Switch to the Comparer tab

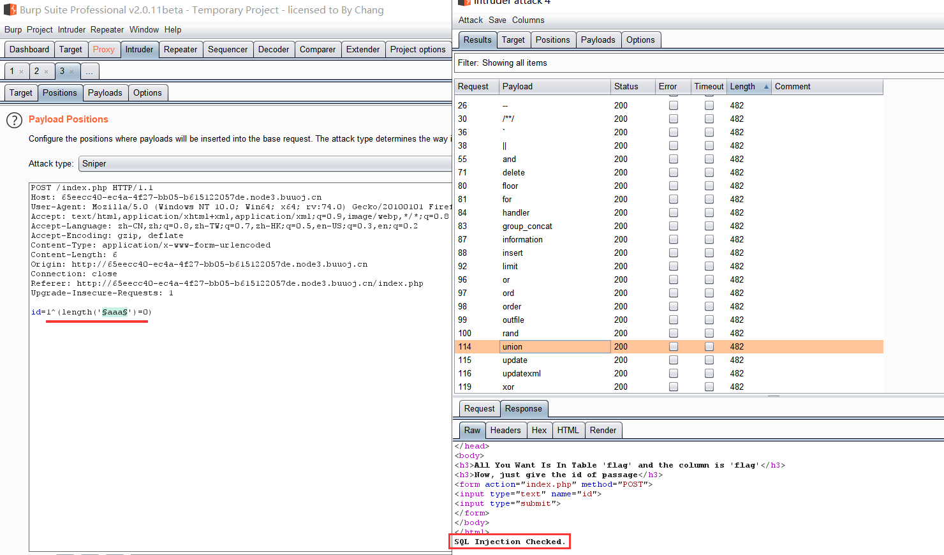click(x=318, y=50)
